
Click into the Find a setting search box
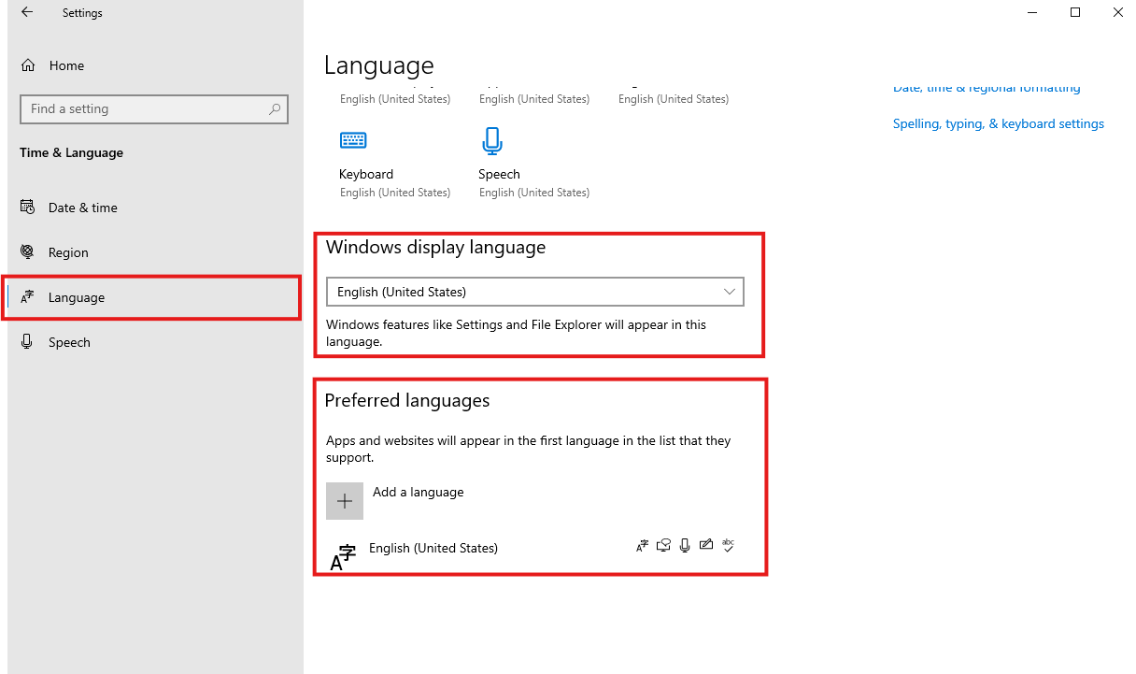(145, 109)
